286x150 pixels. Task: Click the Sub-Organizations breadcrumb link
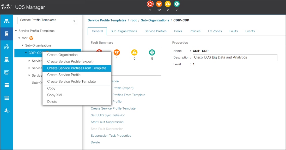(155, 20)
